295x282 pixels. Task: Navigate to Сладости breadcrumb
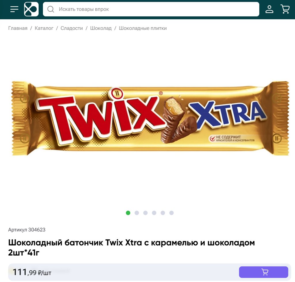click(x=72, y=28)
